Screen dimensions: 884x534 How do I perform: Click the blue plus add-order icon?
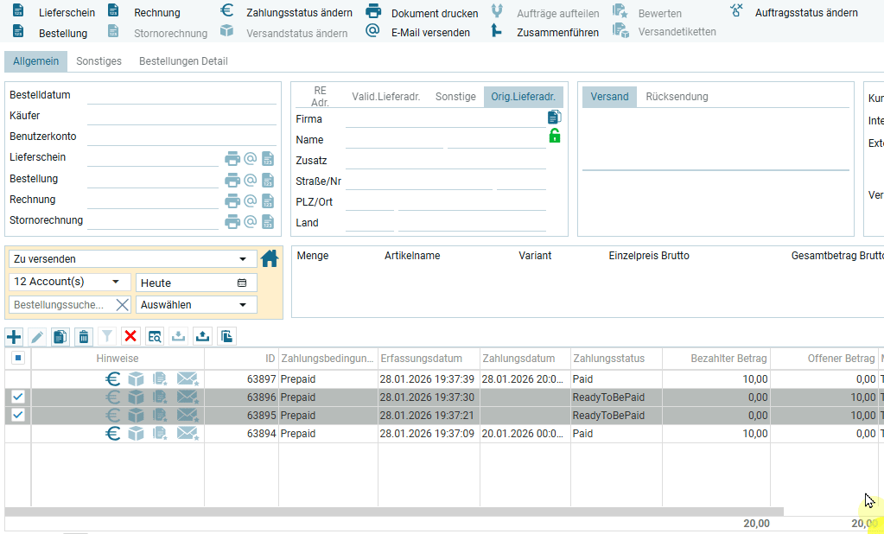[x=14, y=336]
